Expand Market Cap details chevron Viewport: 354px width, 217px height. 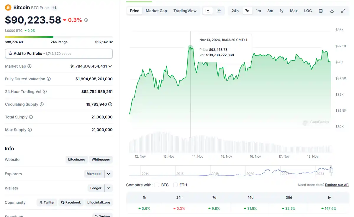click(x=110, y=66)
